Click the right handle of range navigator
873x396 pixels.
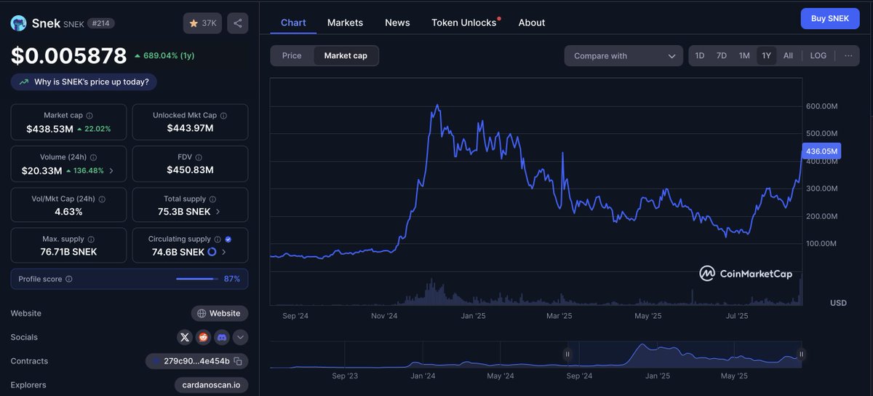coord(801,354)
